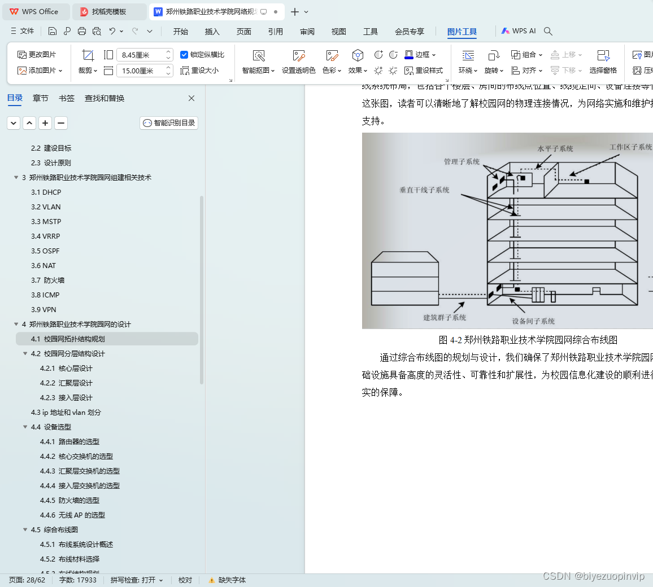Click the Save icon in quick toolbar

(x=52, y=31)
